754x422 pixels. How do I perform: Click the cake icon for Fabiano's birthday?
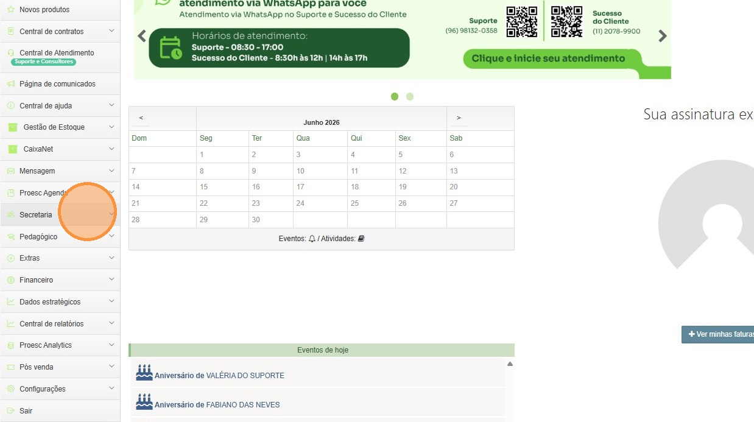click(144, 402)
